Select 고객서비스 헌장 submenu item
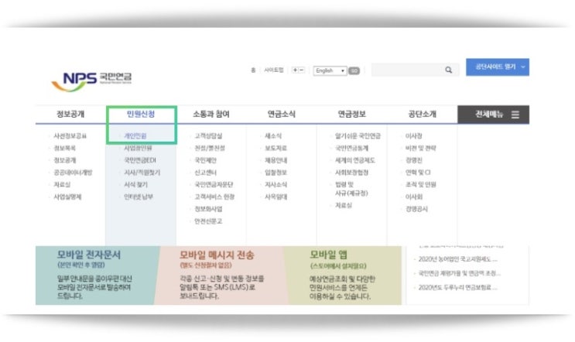The width and height of the screenshot is (575, 342). point(214,197)
